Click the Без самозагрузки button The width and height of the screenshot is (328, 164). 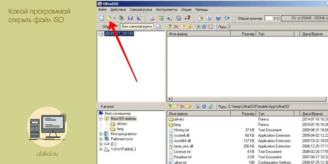(x=137, y=27)
